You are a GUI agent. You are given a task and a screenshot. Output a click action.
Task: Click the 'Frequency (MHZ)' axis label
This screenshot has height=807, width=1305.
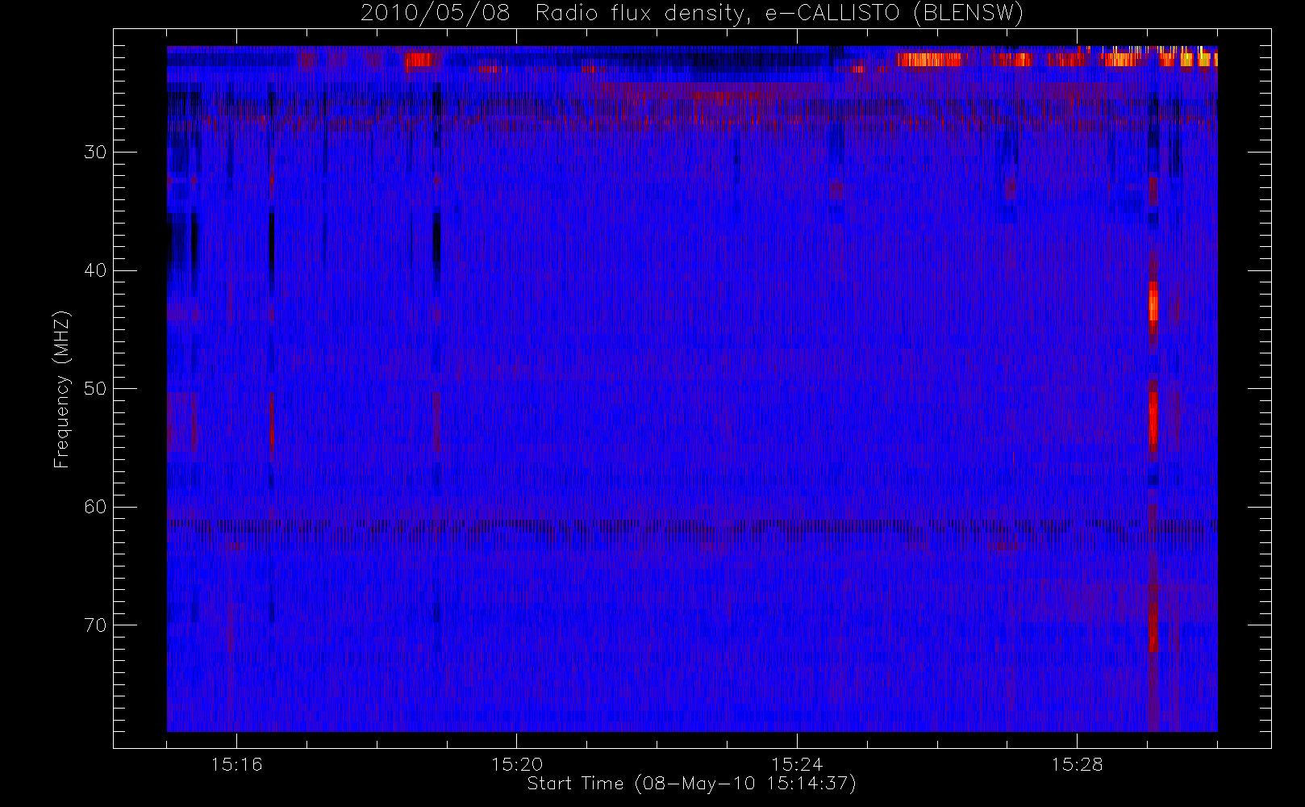coord(62,389)
